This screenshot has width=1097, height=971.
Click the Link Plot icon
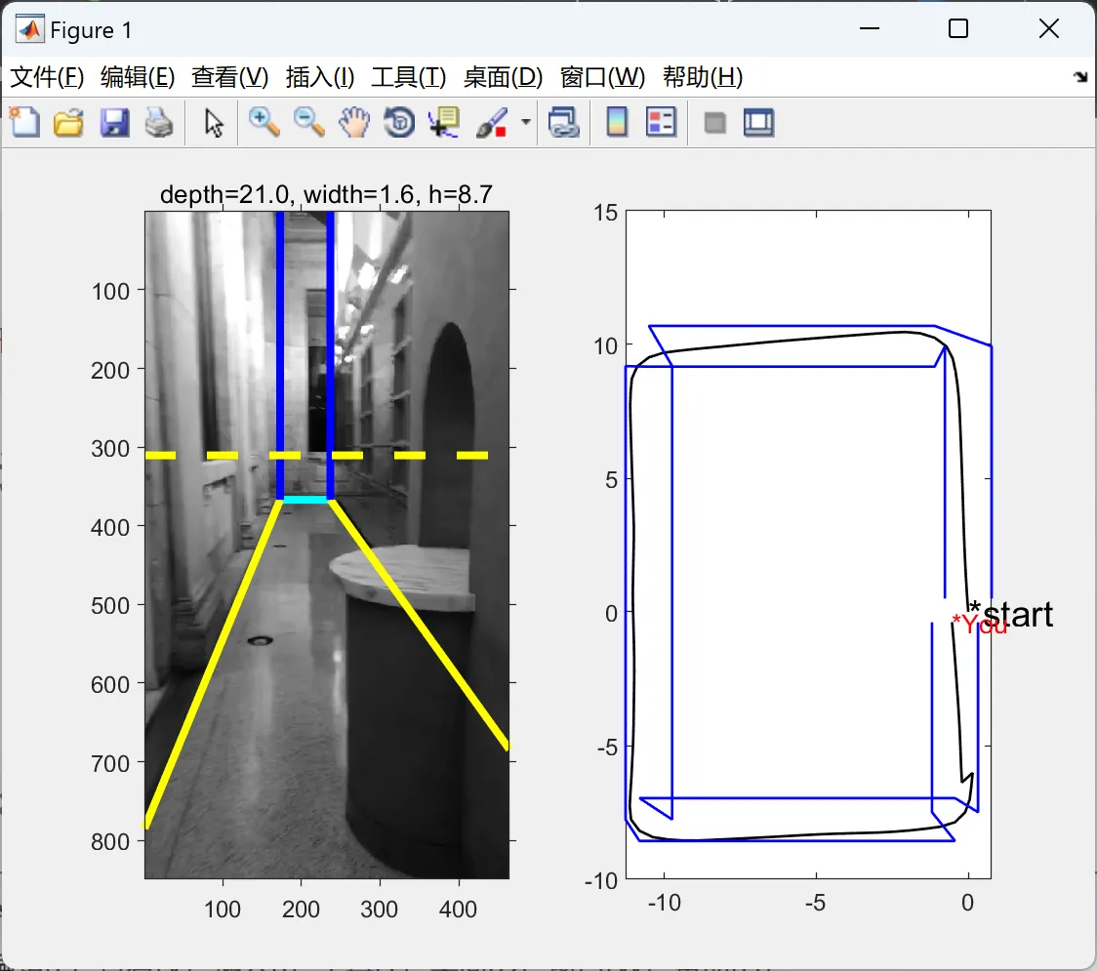click(x=563, y=123)
